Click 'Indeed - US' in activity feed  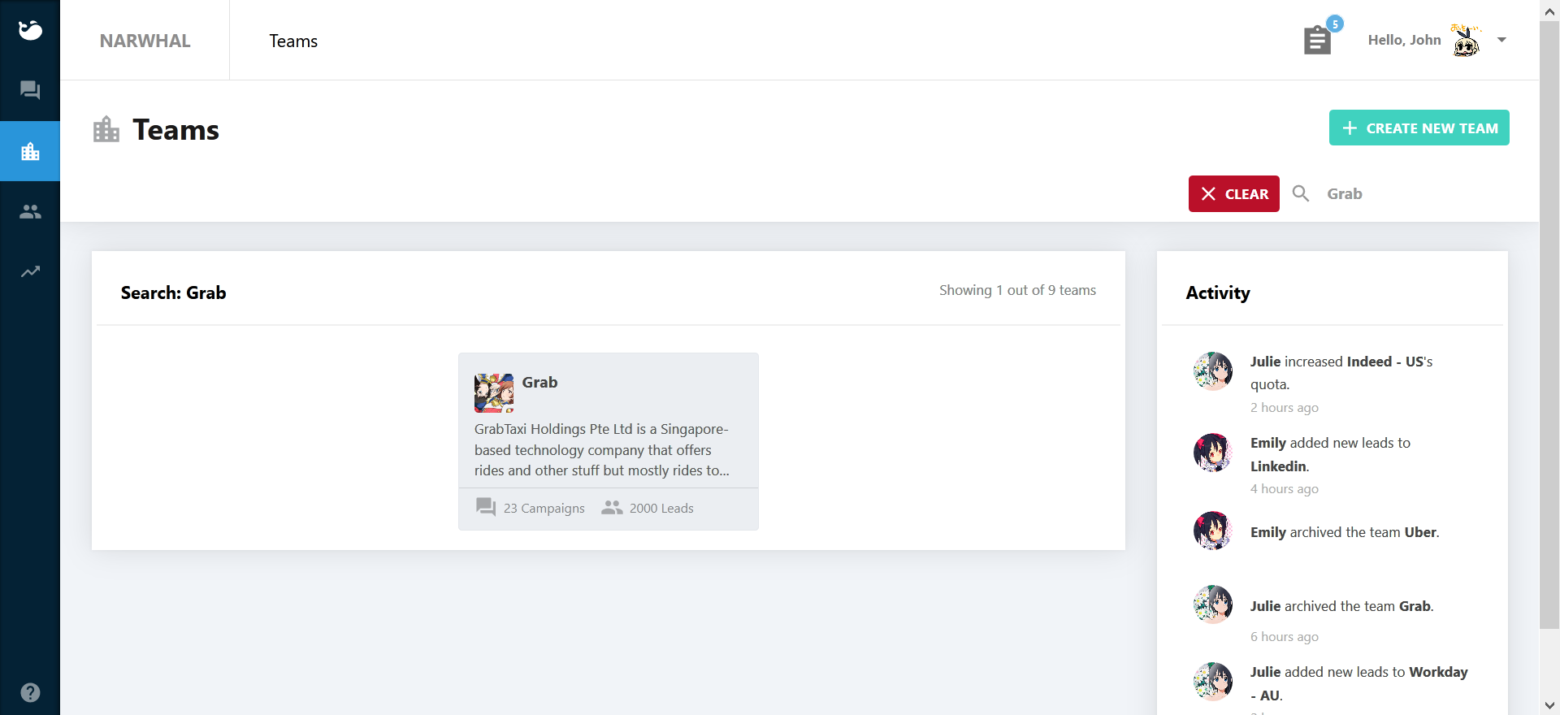1385,362
